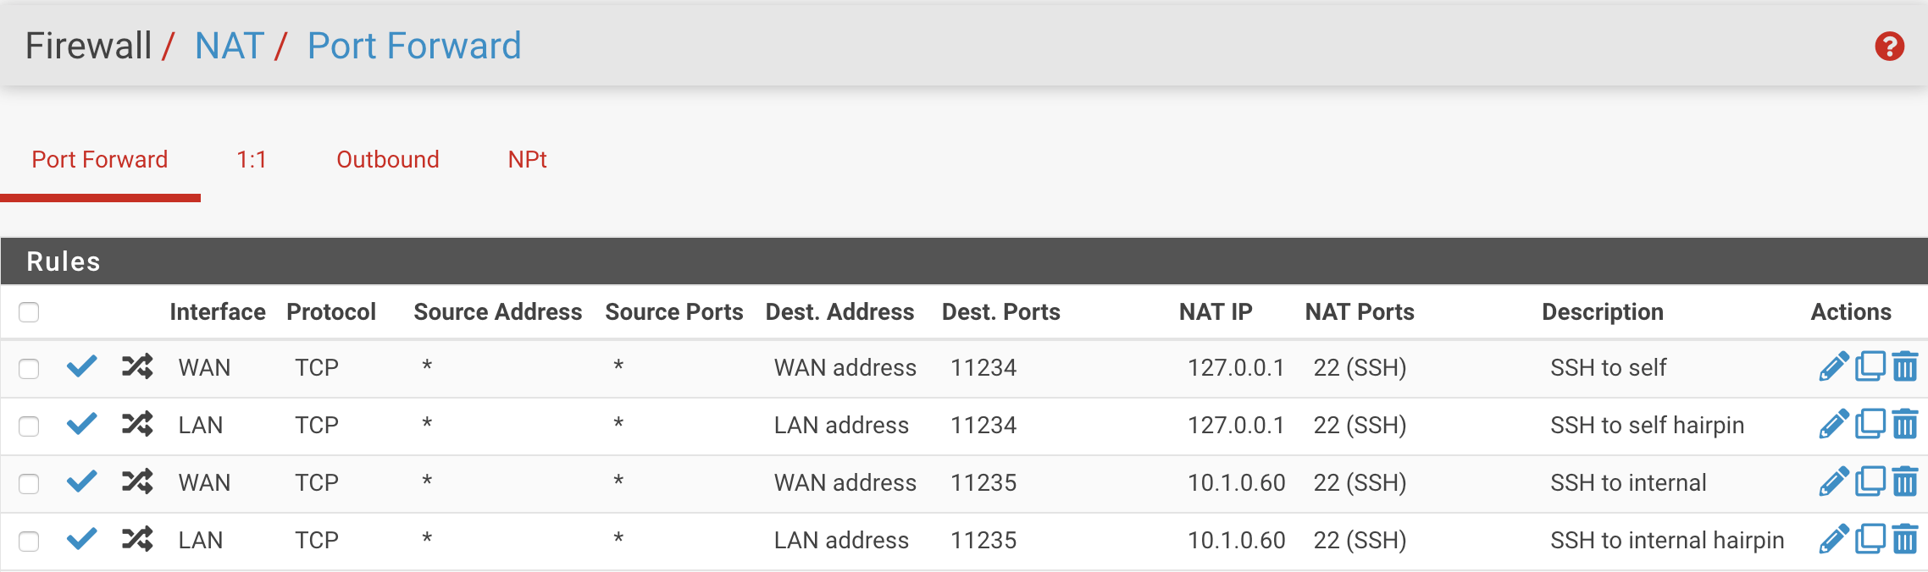Click the NAT breadcrumb link

[230, 46]
